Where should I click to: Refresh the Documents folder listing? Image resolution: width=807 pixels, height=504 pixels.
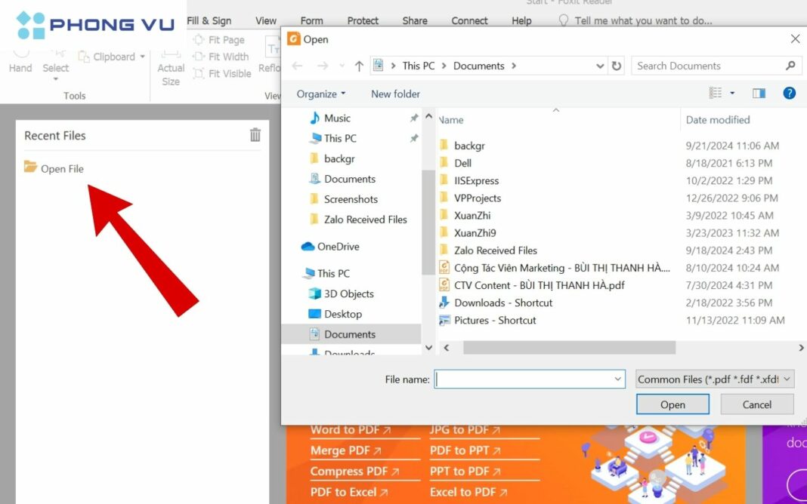click(616, 66)
